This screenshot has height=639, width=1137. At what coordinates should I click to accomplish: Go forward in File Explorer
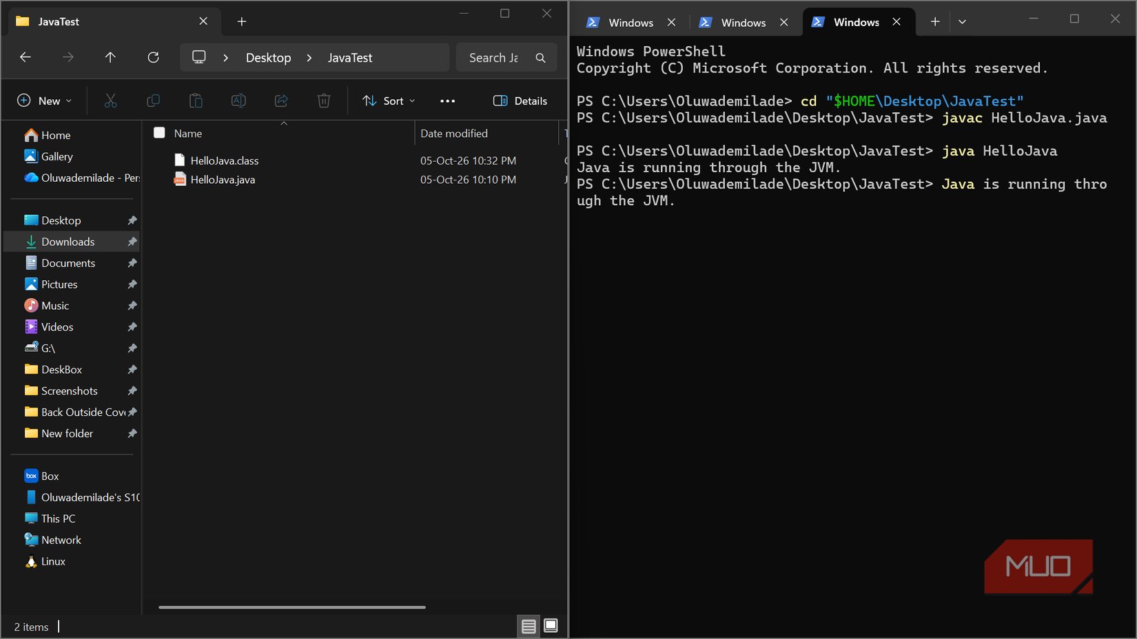pyautogui.click(x=68, y=57)
